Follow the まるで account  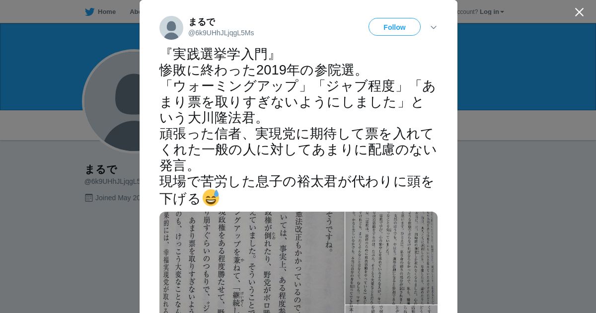[394, 27]
